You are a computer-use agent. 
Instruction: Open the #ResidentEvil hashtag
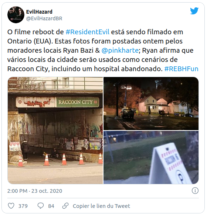88,32
